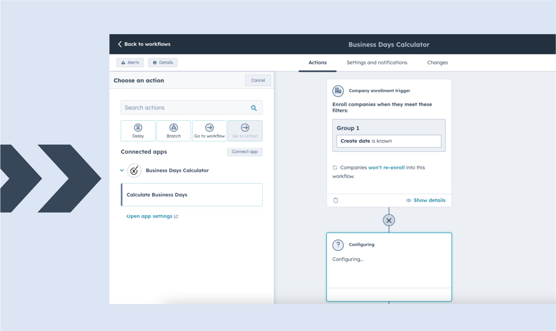Click the company enrollment trigger building icon
556x331 pixels.
(x=338, y=91)
